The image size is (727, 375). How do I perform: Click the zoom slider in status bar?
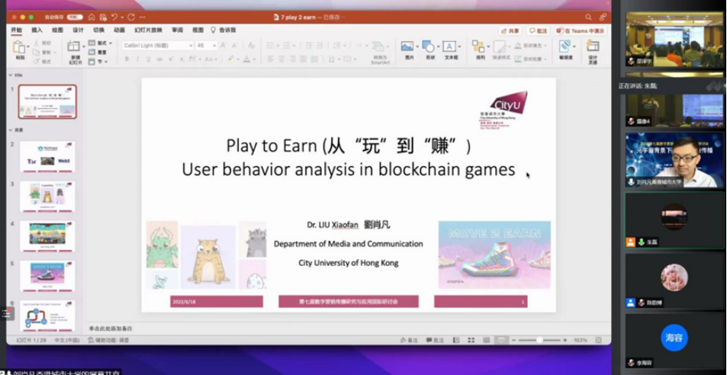[539, 340]
